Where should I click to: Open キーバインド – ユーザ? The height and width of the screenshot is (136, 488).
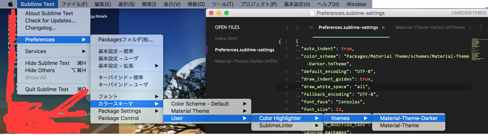pyautogui.click(x=127, y=85)
